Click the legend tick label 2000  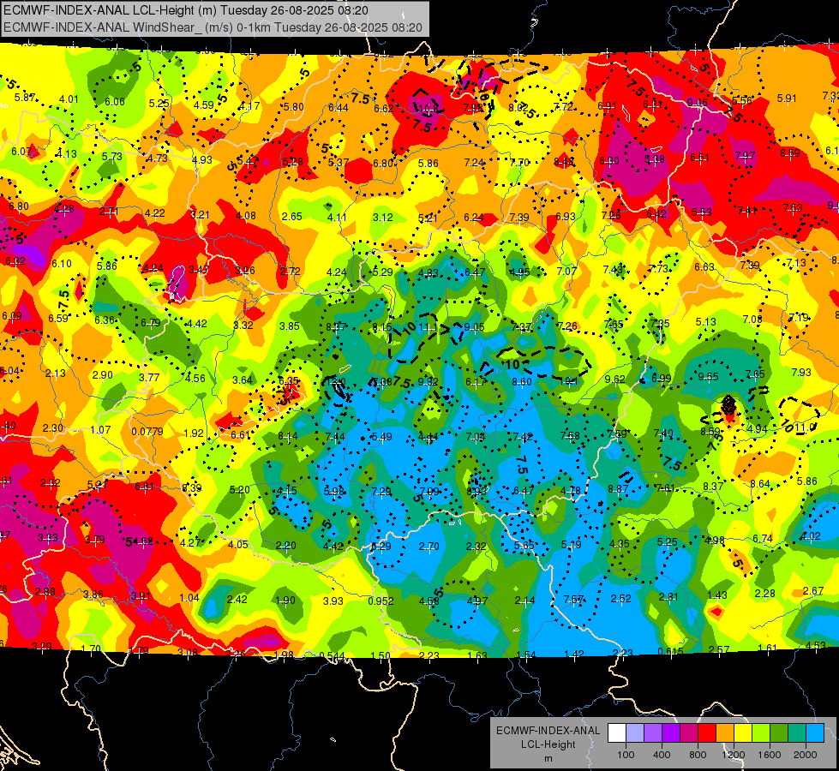806,755
